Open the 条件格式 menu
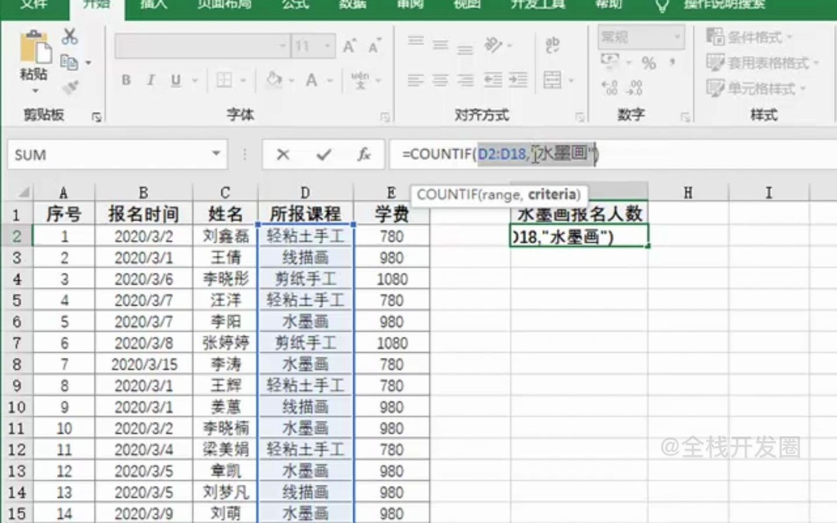The width and height of the screenshot is (837, 523). pos(749,37)
